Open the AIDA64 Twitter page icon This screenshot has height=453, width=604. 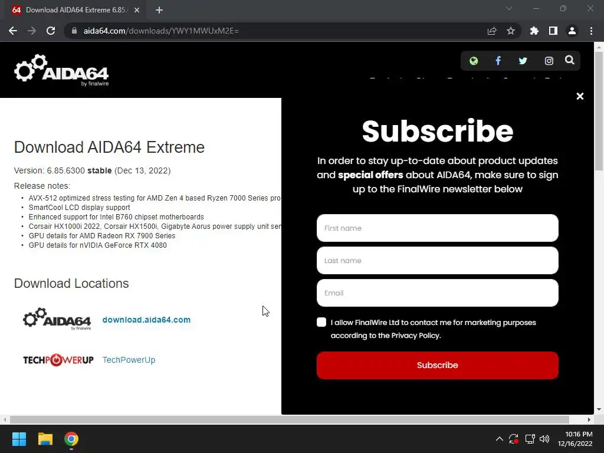point(523,61)
